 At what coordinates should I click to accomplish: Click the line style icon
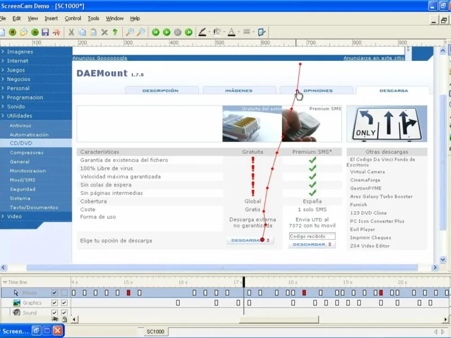point(246,32)
